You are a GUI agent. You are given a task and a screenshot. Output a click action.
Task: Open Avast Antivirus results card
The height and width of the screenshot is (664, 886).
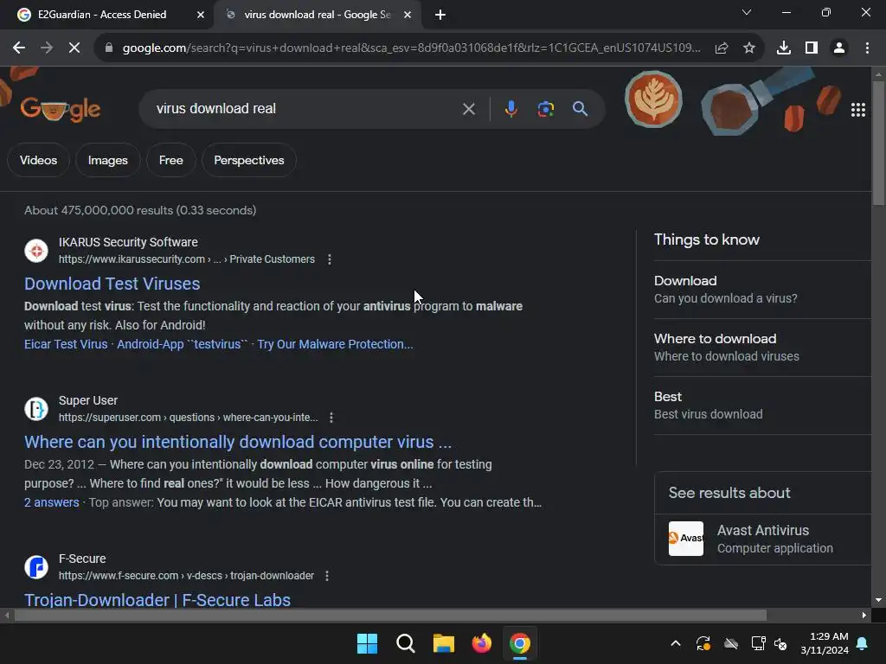pos(762,539)
